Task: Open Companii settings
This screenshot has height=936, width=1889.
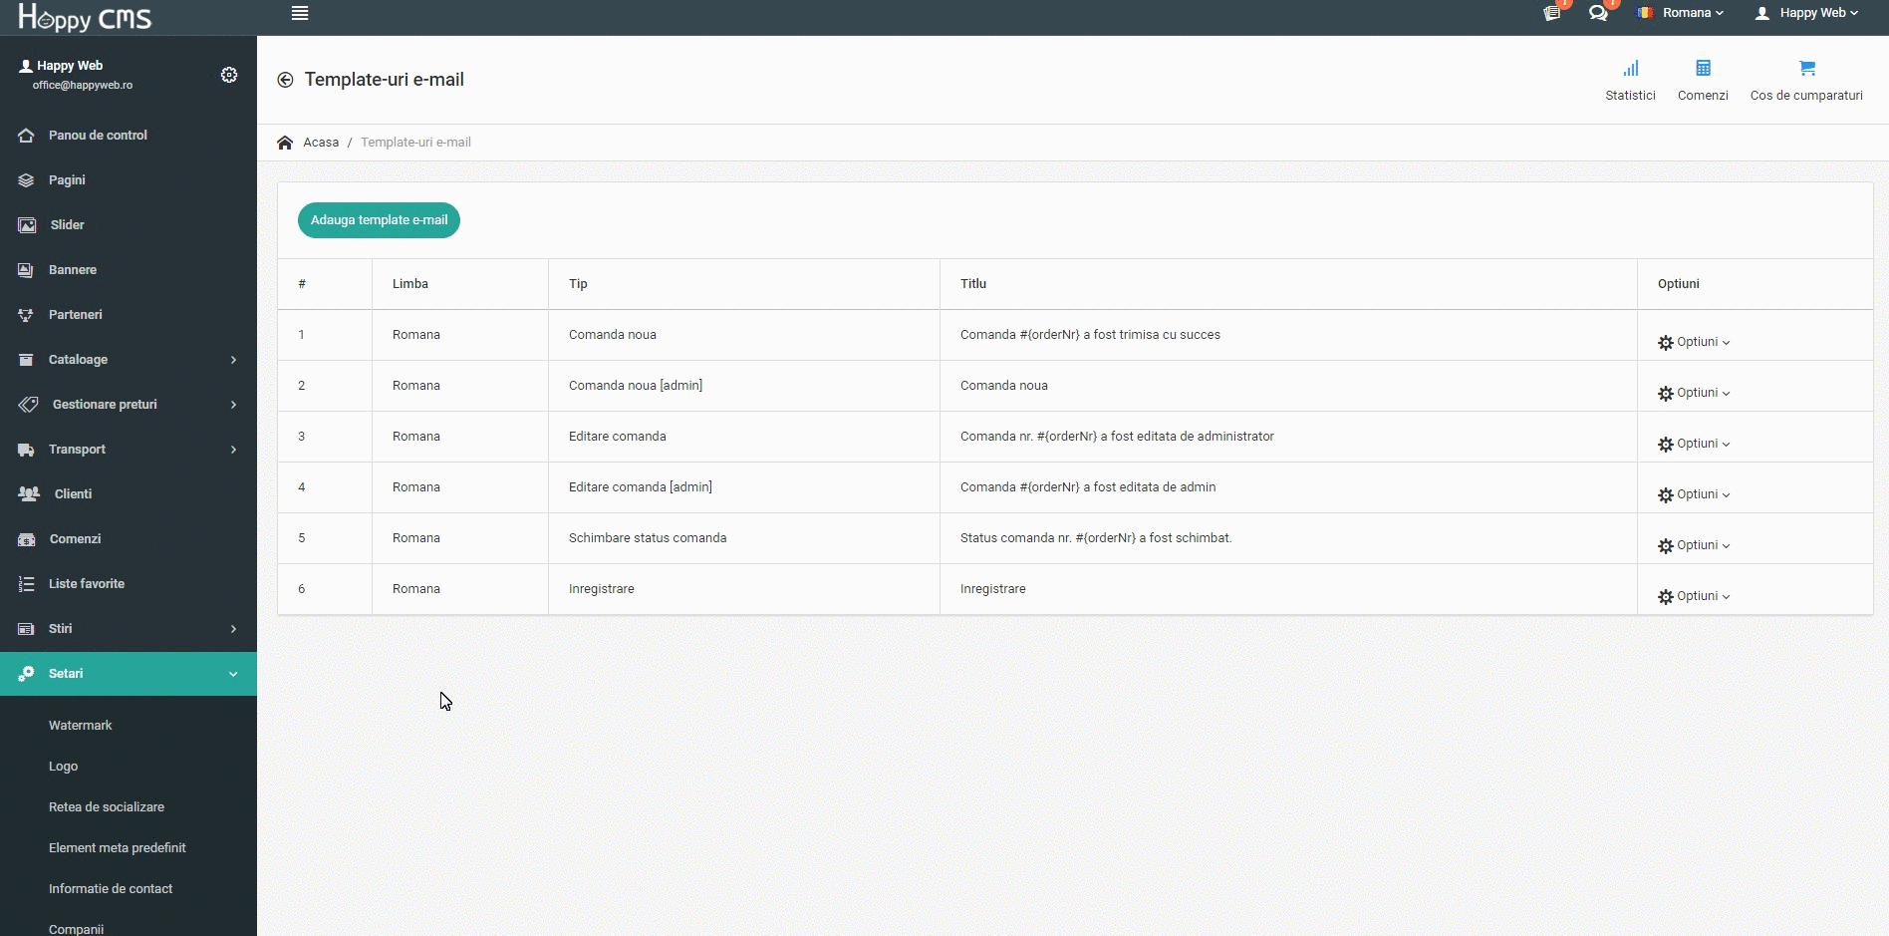Action: click(x=77, y=928)
